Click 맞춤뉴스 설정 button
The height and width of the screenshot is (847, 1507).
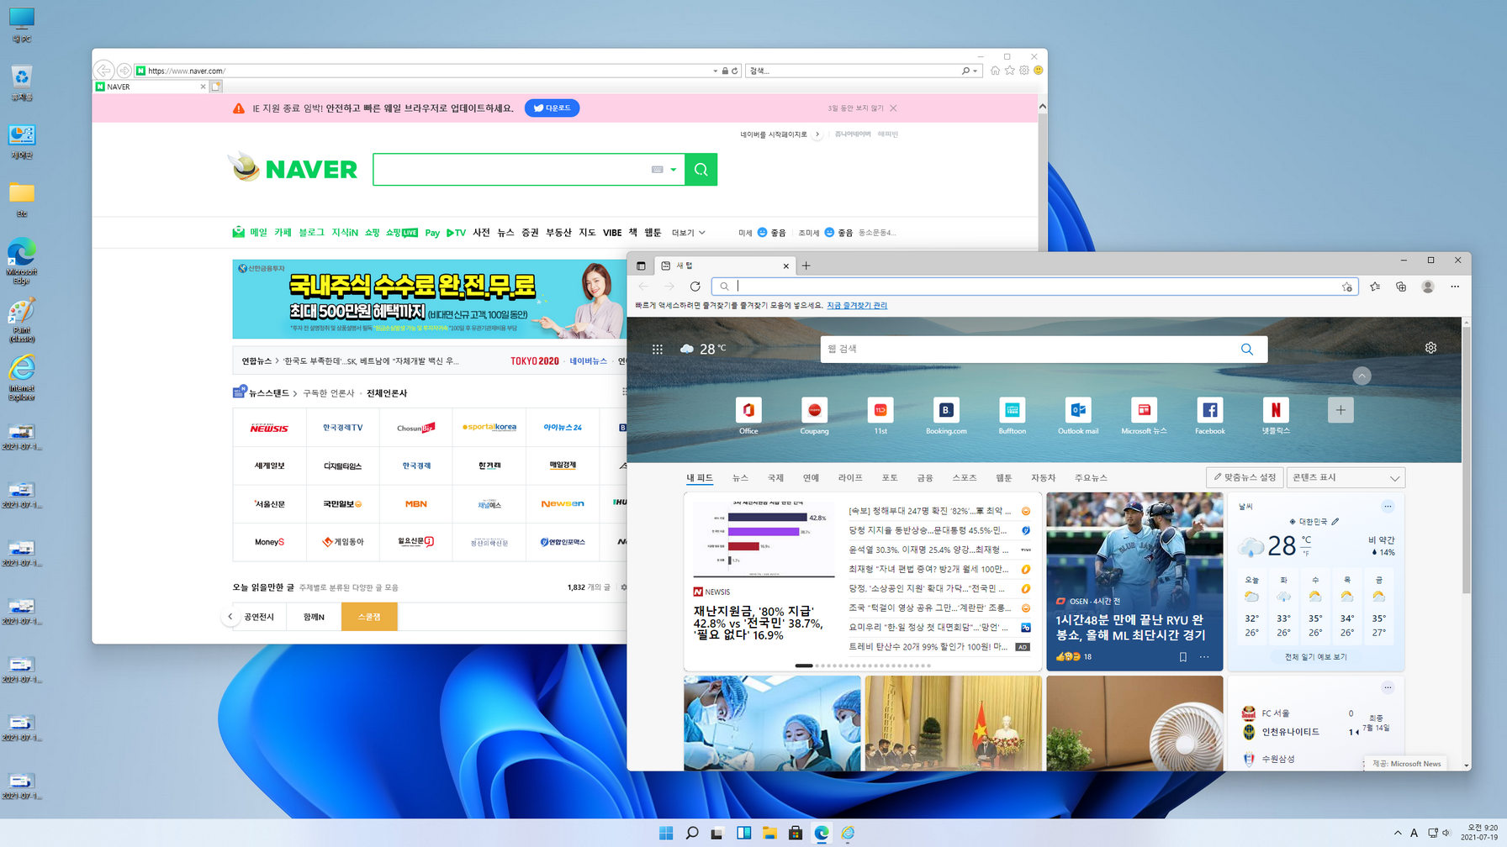pyautogui.click(x=1245, y=477)
